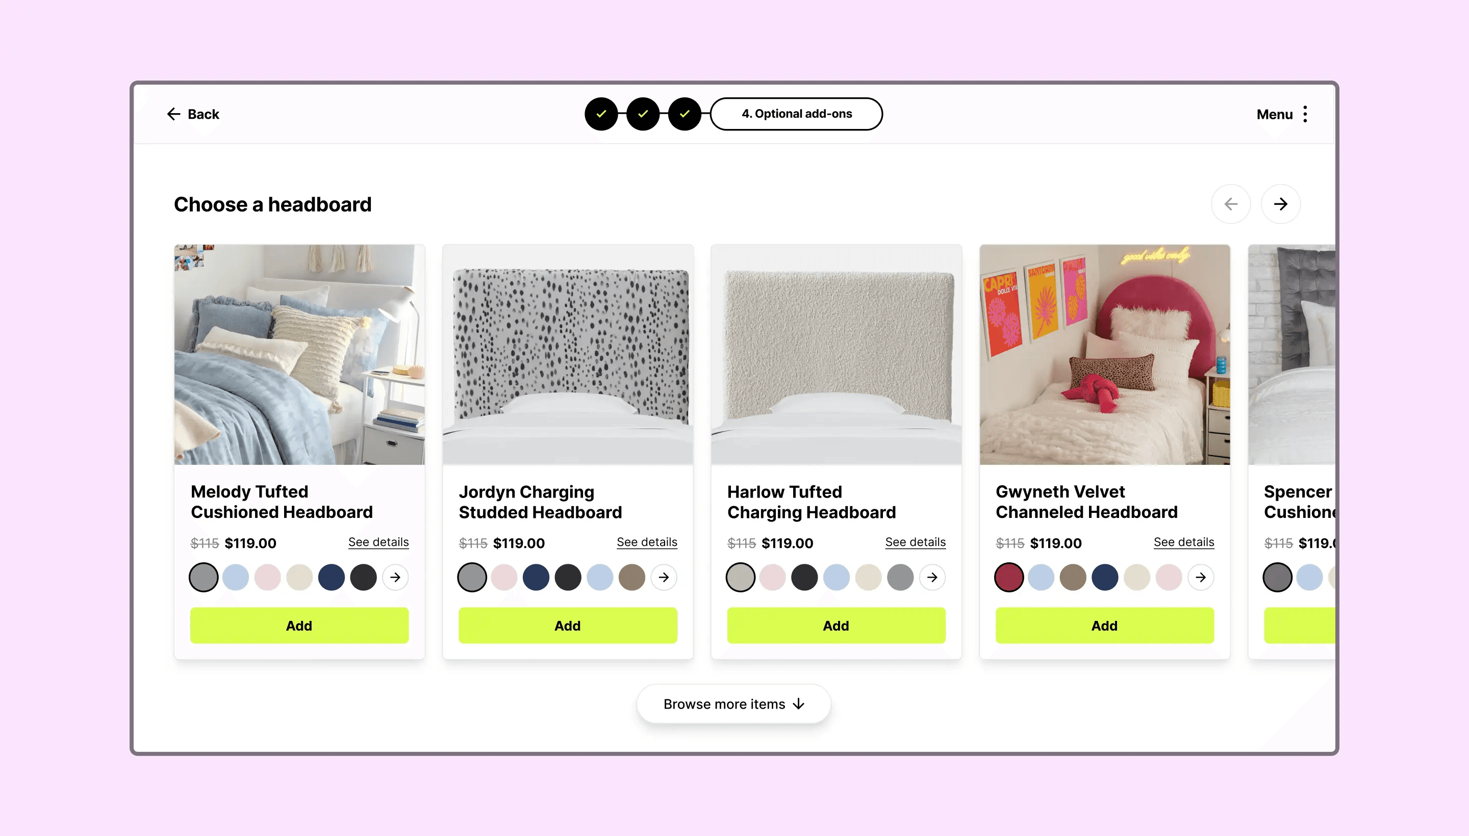Click the carousel previous left arrow

(x=1231, y=204)
